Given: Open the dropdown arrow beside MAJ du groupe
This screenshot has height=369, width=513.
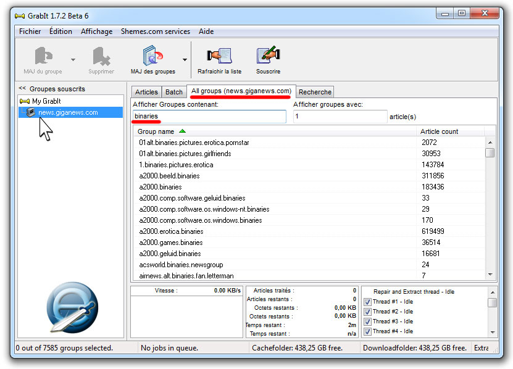Looking at the screenshot, I should click(73, 59).
